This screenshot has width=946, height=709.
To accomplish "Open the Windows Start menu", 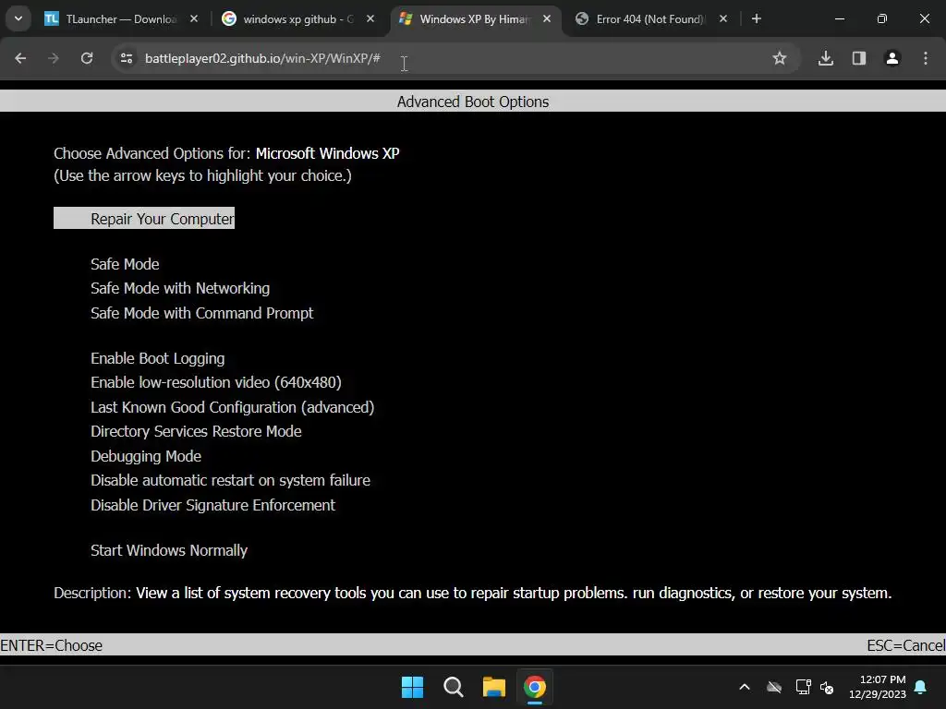I will click(x=413, y=687).
